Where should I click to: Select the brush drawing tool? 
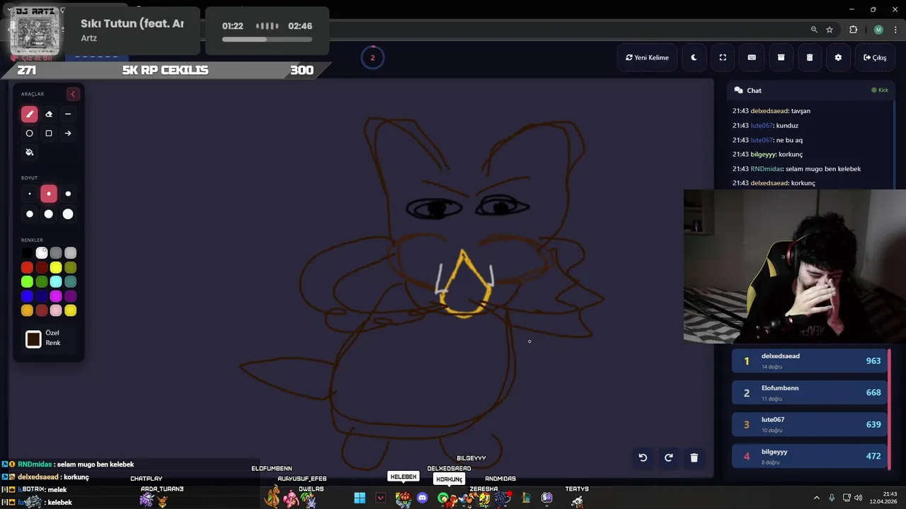point(29,114)
